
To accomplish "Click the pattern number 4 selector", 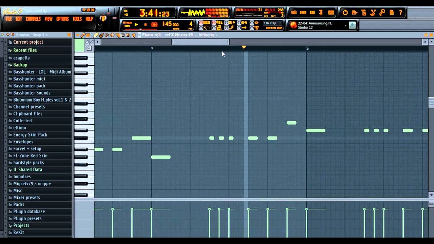I will pos(191,24).
